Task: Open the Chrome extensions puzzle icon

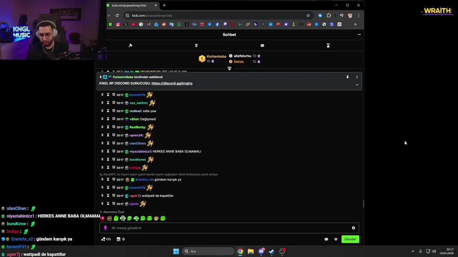Action: pyautogui.click(x=329, y=15)
